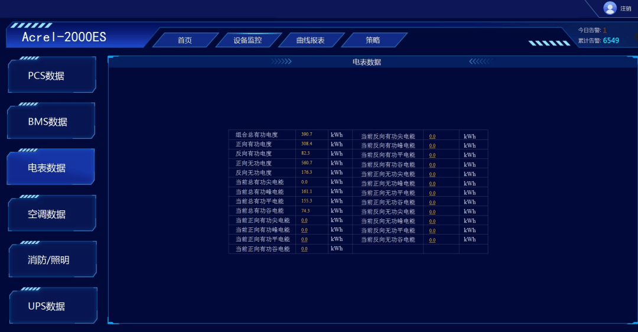
Task: Click the 当前正向有功尖电能 value link
Action: click(304, 220)
